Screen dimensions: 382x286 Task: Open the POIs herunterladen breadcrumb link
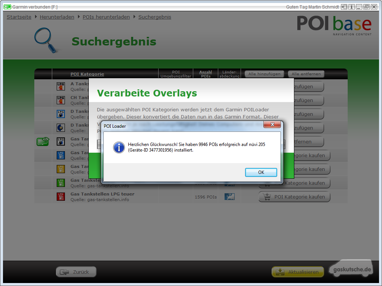pyautogui.click(x=106, y=17)
